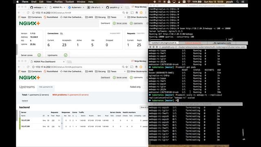Open Apps shortcut in lower bookmarks bar
Image resolution: width=261 pixels, height=147 pixels.
22,71
